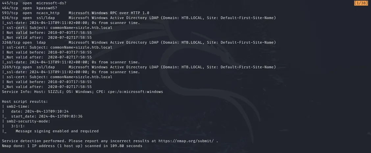This screenshot has width=371, height=153.
Task: Click the 'Microsoft Windows RPC over HTTP 1.0' text
Action: click(109, 13)
